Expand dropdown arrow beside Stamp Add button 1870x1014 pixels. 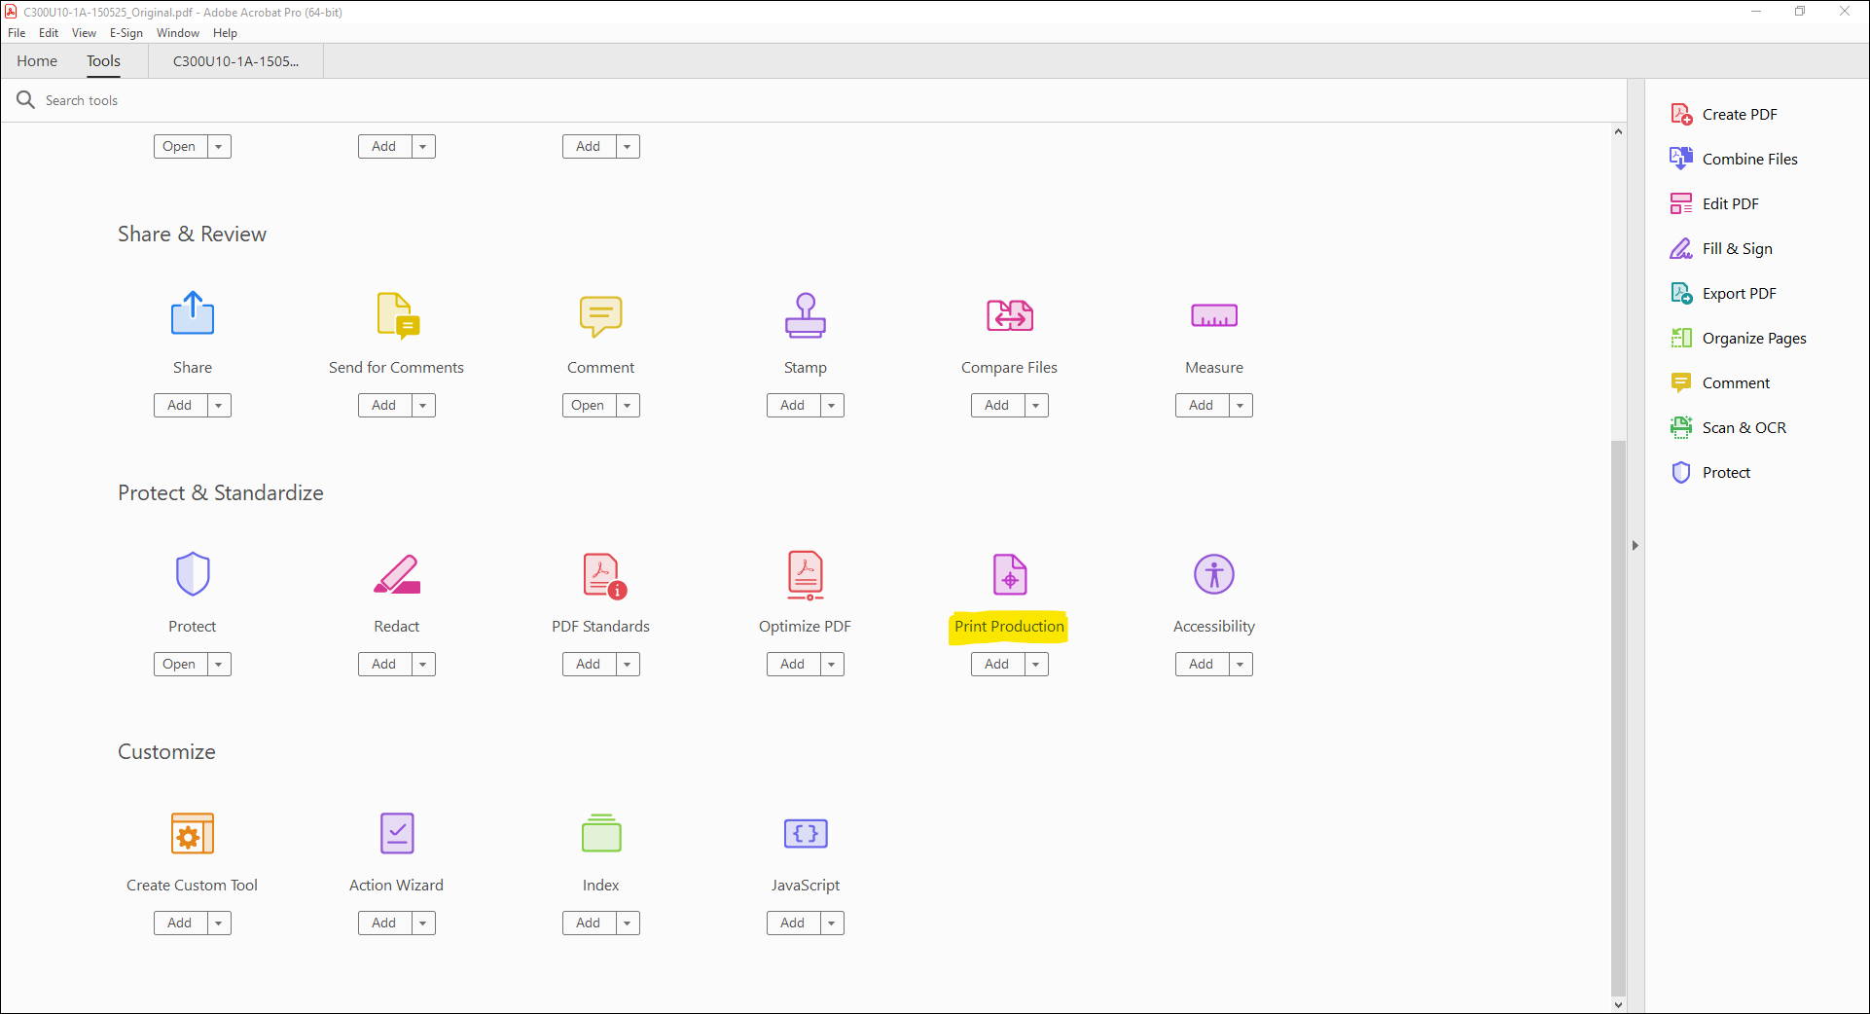point(832,405)
